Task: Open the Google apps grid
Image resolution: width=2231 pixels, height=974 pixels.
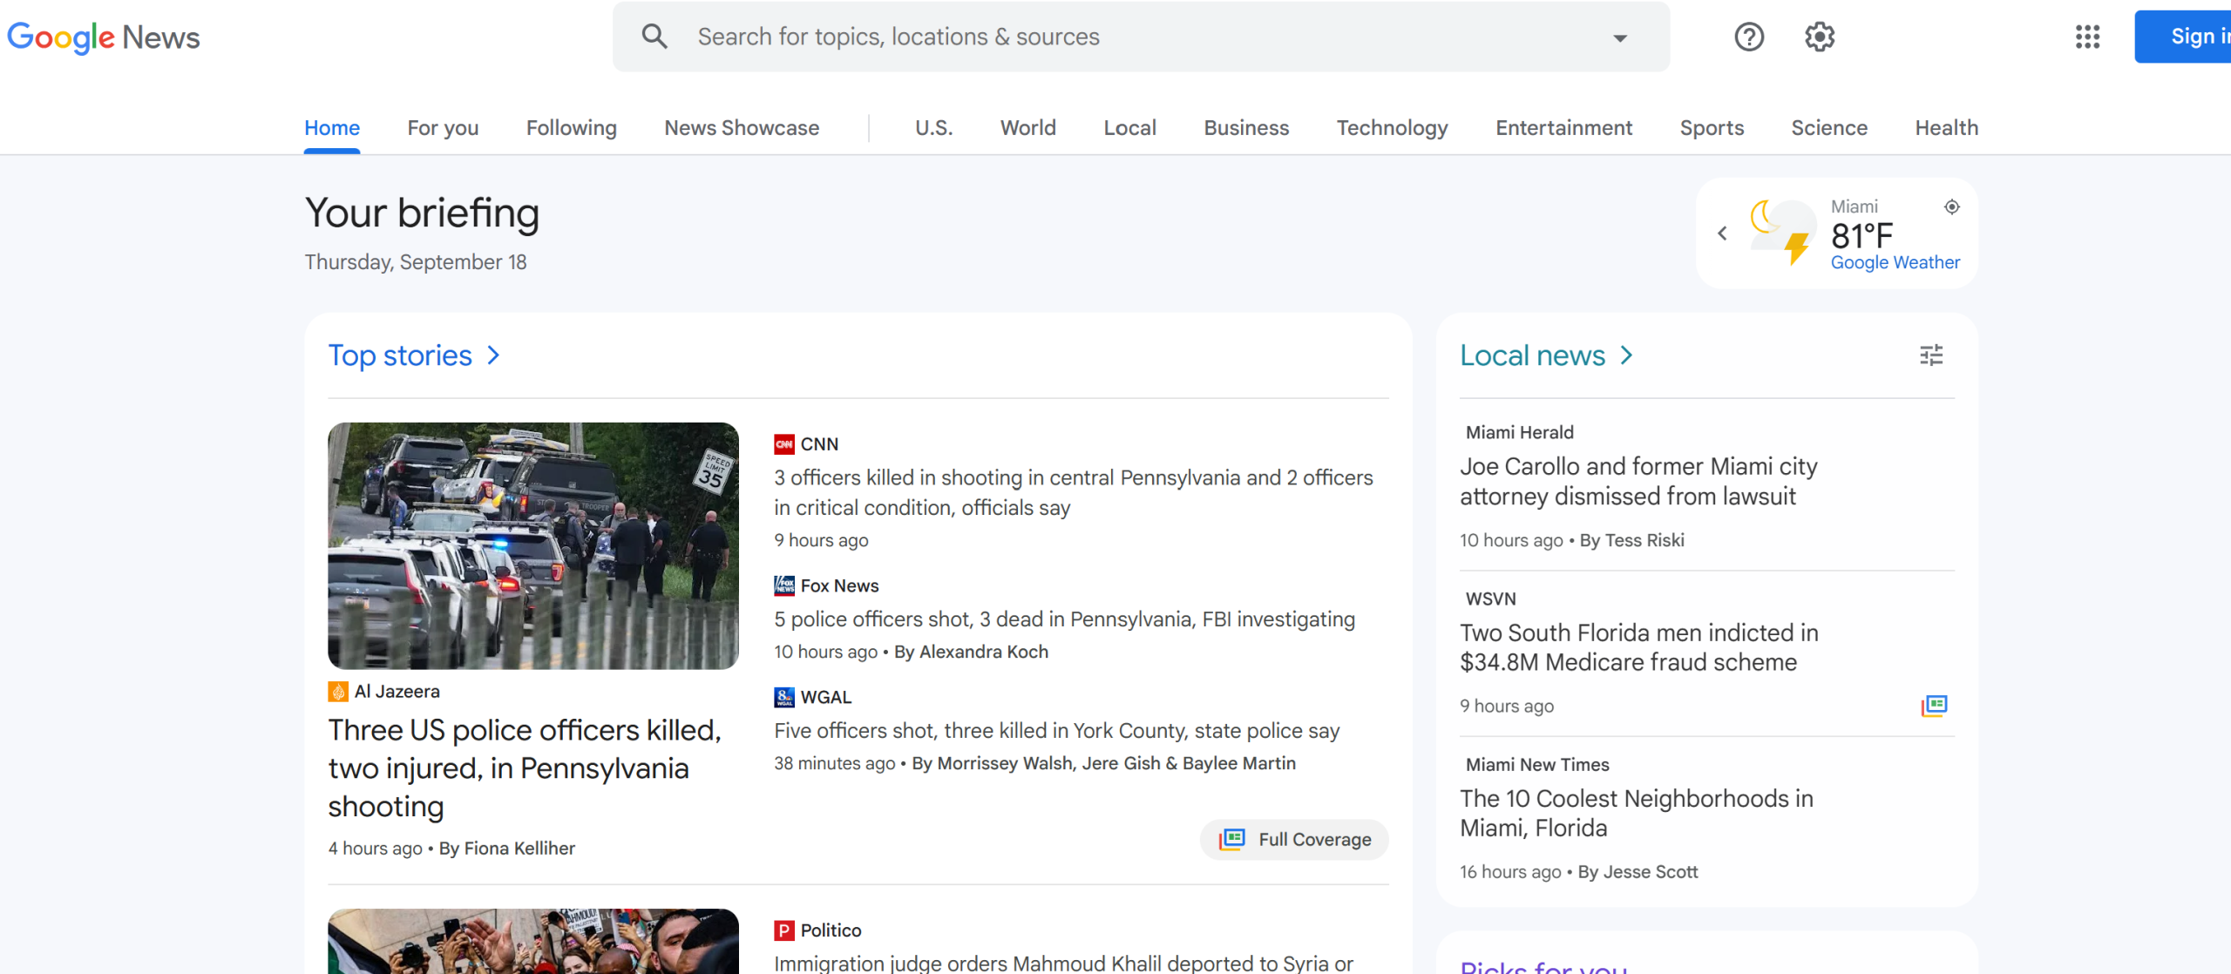Action: [2087, 37]
